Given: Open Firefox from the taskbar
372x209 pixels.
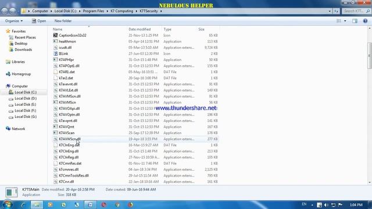Looking at the screenshot, I should 130,204.
